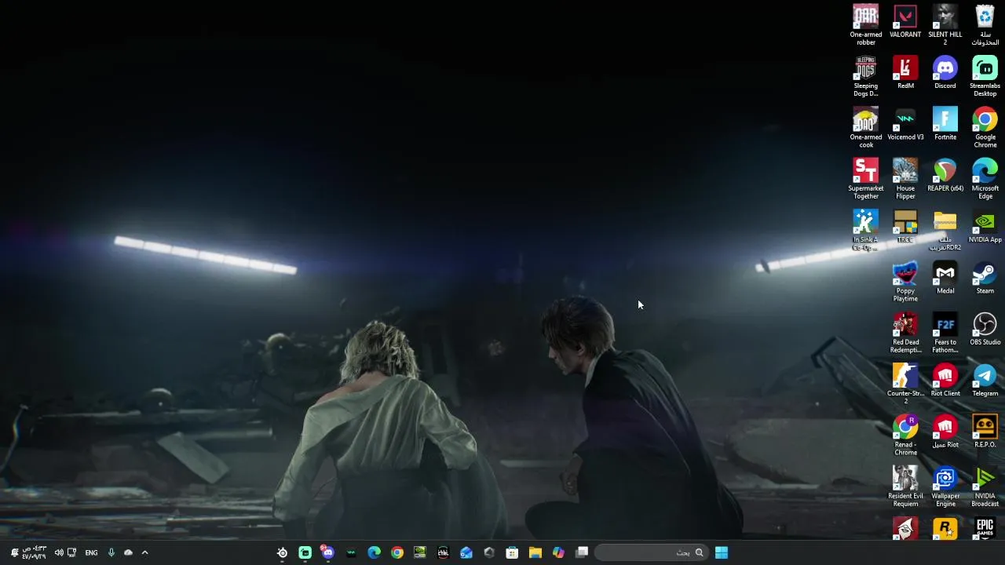Open Steam desktop shortcut
This screenshot has height=565, width=1005.
pyautogui.click(x=985, y=278)
